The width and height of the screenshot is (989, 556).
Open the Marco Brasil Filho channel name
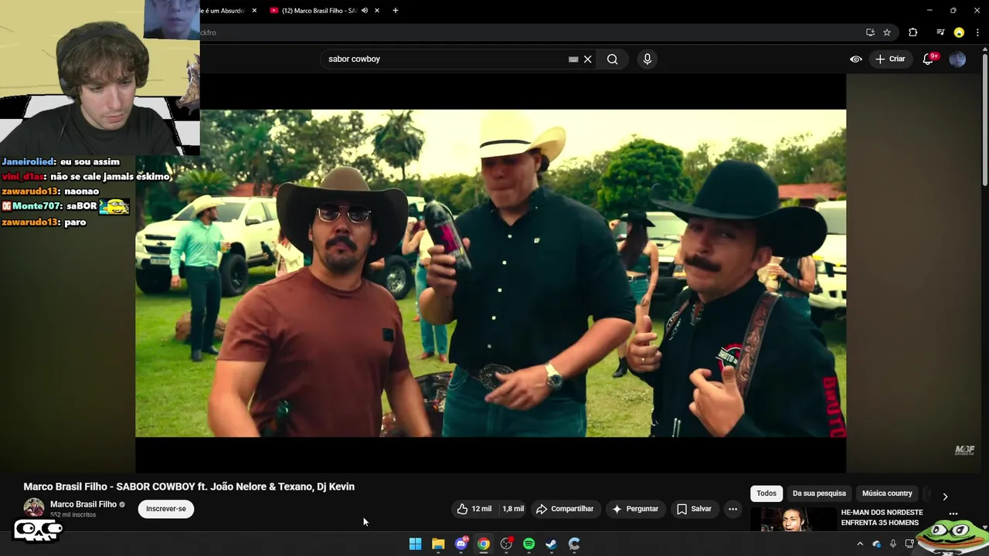click(x=83, y=504)
